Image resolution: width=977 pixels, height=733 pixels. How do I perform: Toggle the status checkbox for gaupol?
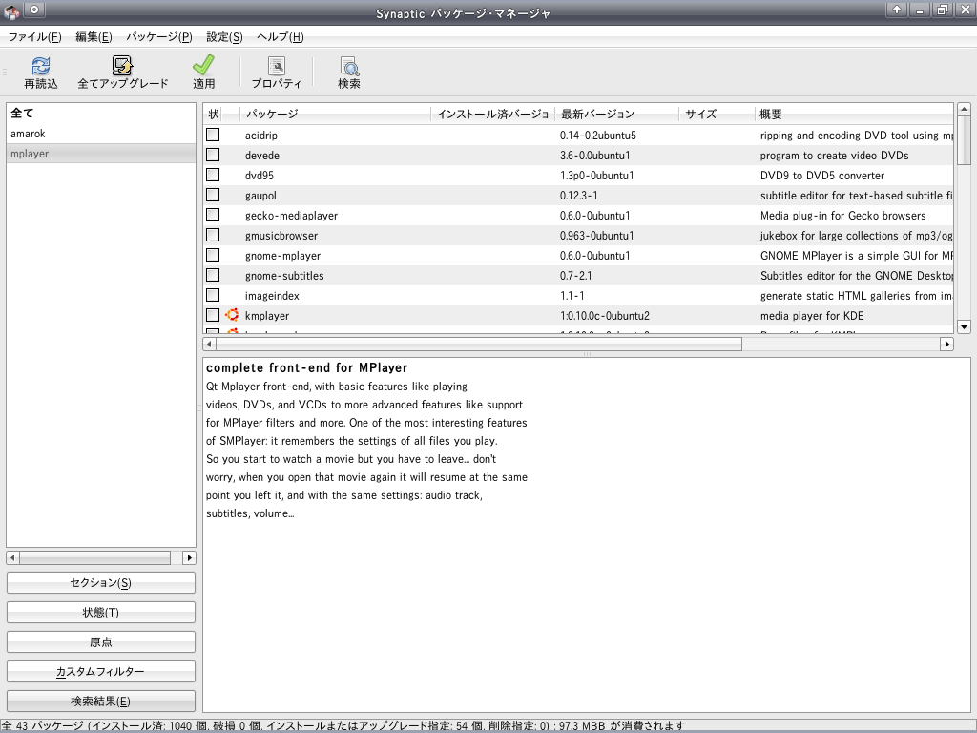pos(213,195)
